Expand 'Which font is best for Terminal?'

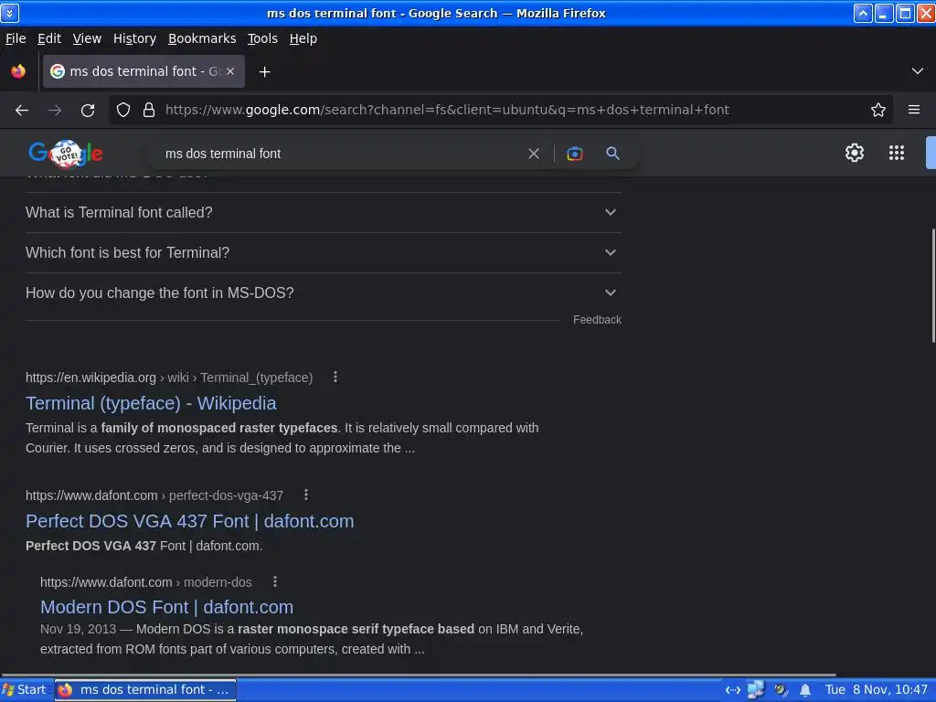(x=324, y=252)
